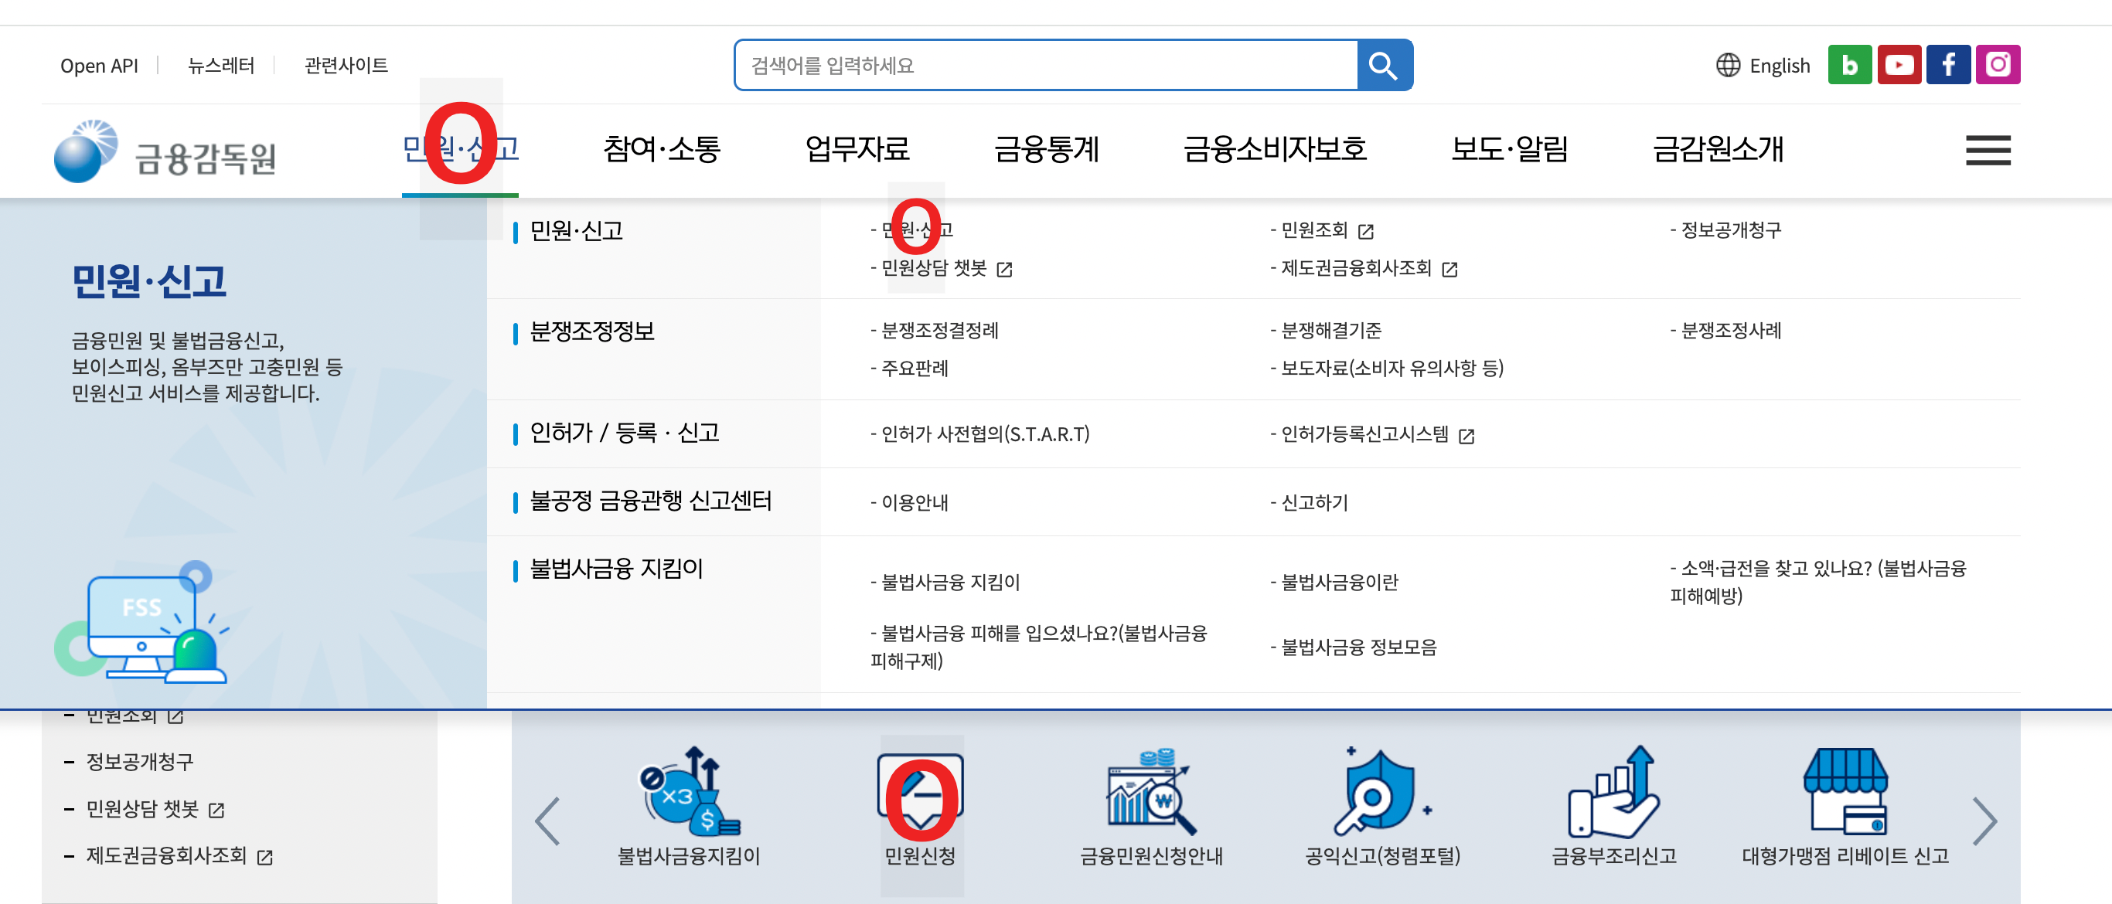Go to the 금융감독원 home logo

coord(165,152)
